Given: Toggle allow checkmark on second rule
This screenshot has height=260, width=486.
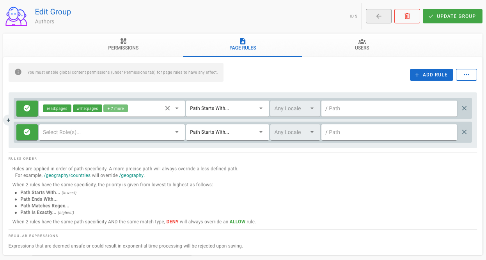Looking at the screenshot, I should tap(27, 132).
